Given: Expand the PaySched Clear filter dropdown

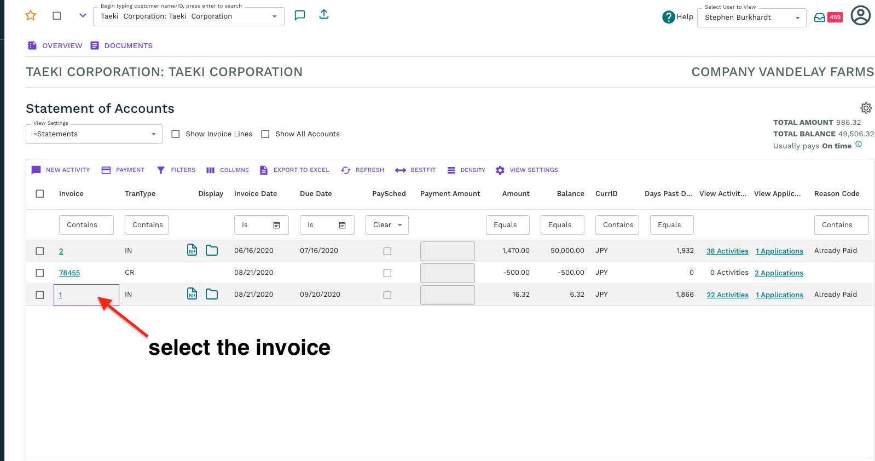Looking at the screenshot, I should (387, 225).
